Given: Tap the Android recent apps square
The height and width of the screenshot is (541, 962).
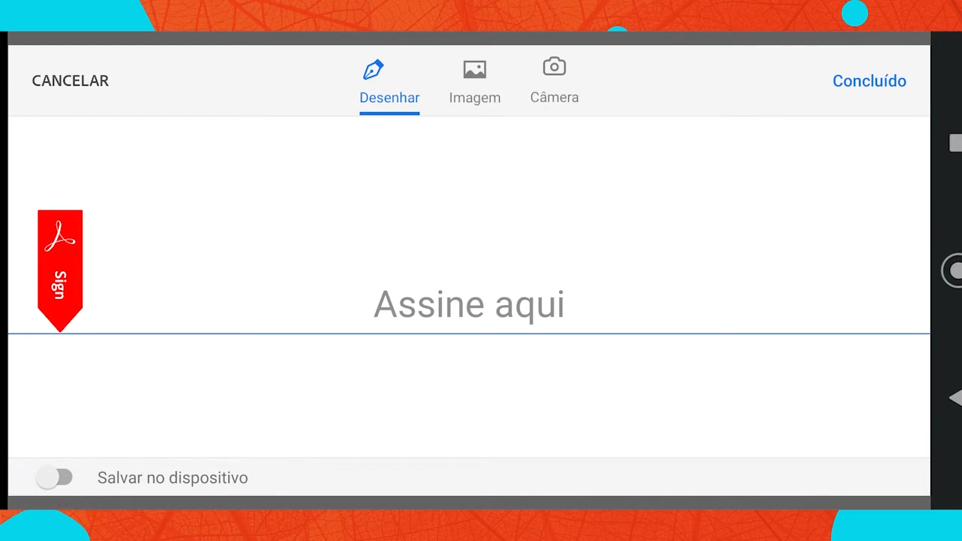Looking at the screenshot, I should (954, 144).
